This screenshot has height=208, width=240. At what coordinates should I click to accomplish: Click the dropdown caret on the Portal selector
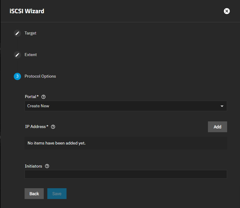222,106
